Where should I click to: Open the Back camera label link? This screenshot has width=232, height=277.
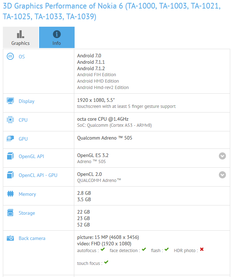coord(32,238)
